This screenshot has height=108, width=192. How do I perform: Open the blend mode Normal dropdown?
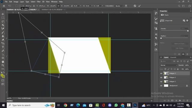[x=169, y=65]
